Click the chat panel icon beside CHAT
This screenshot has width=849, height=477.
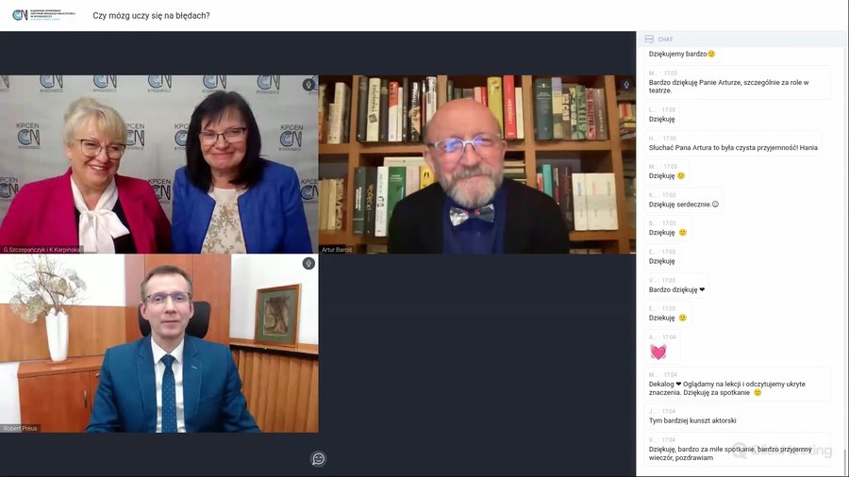tap(649, 40)
